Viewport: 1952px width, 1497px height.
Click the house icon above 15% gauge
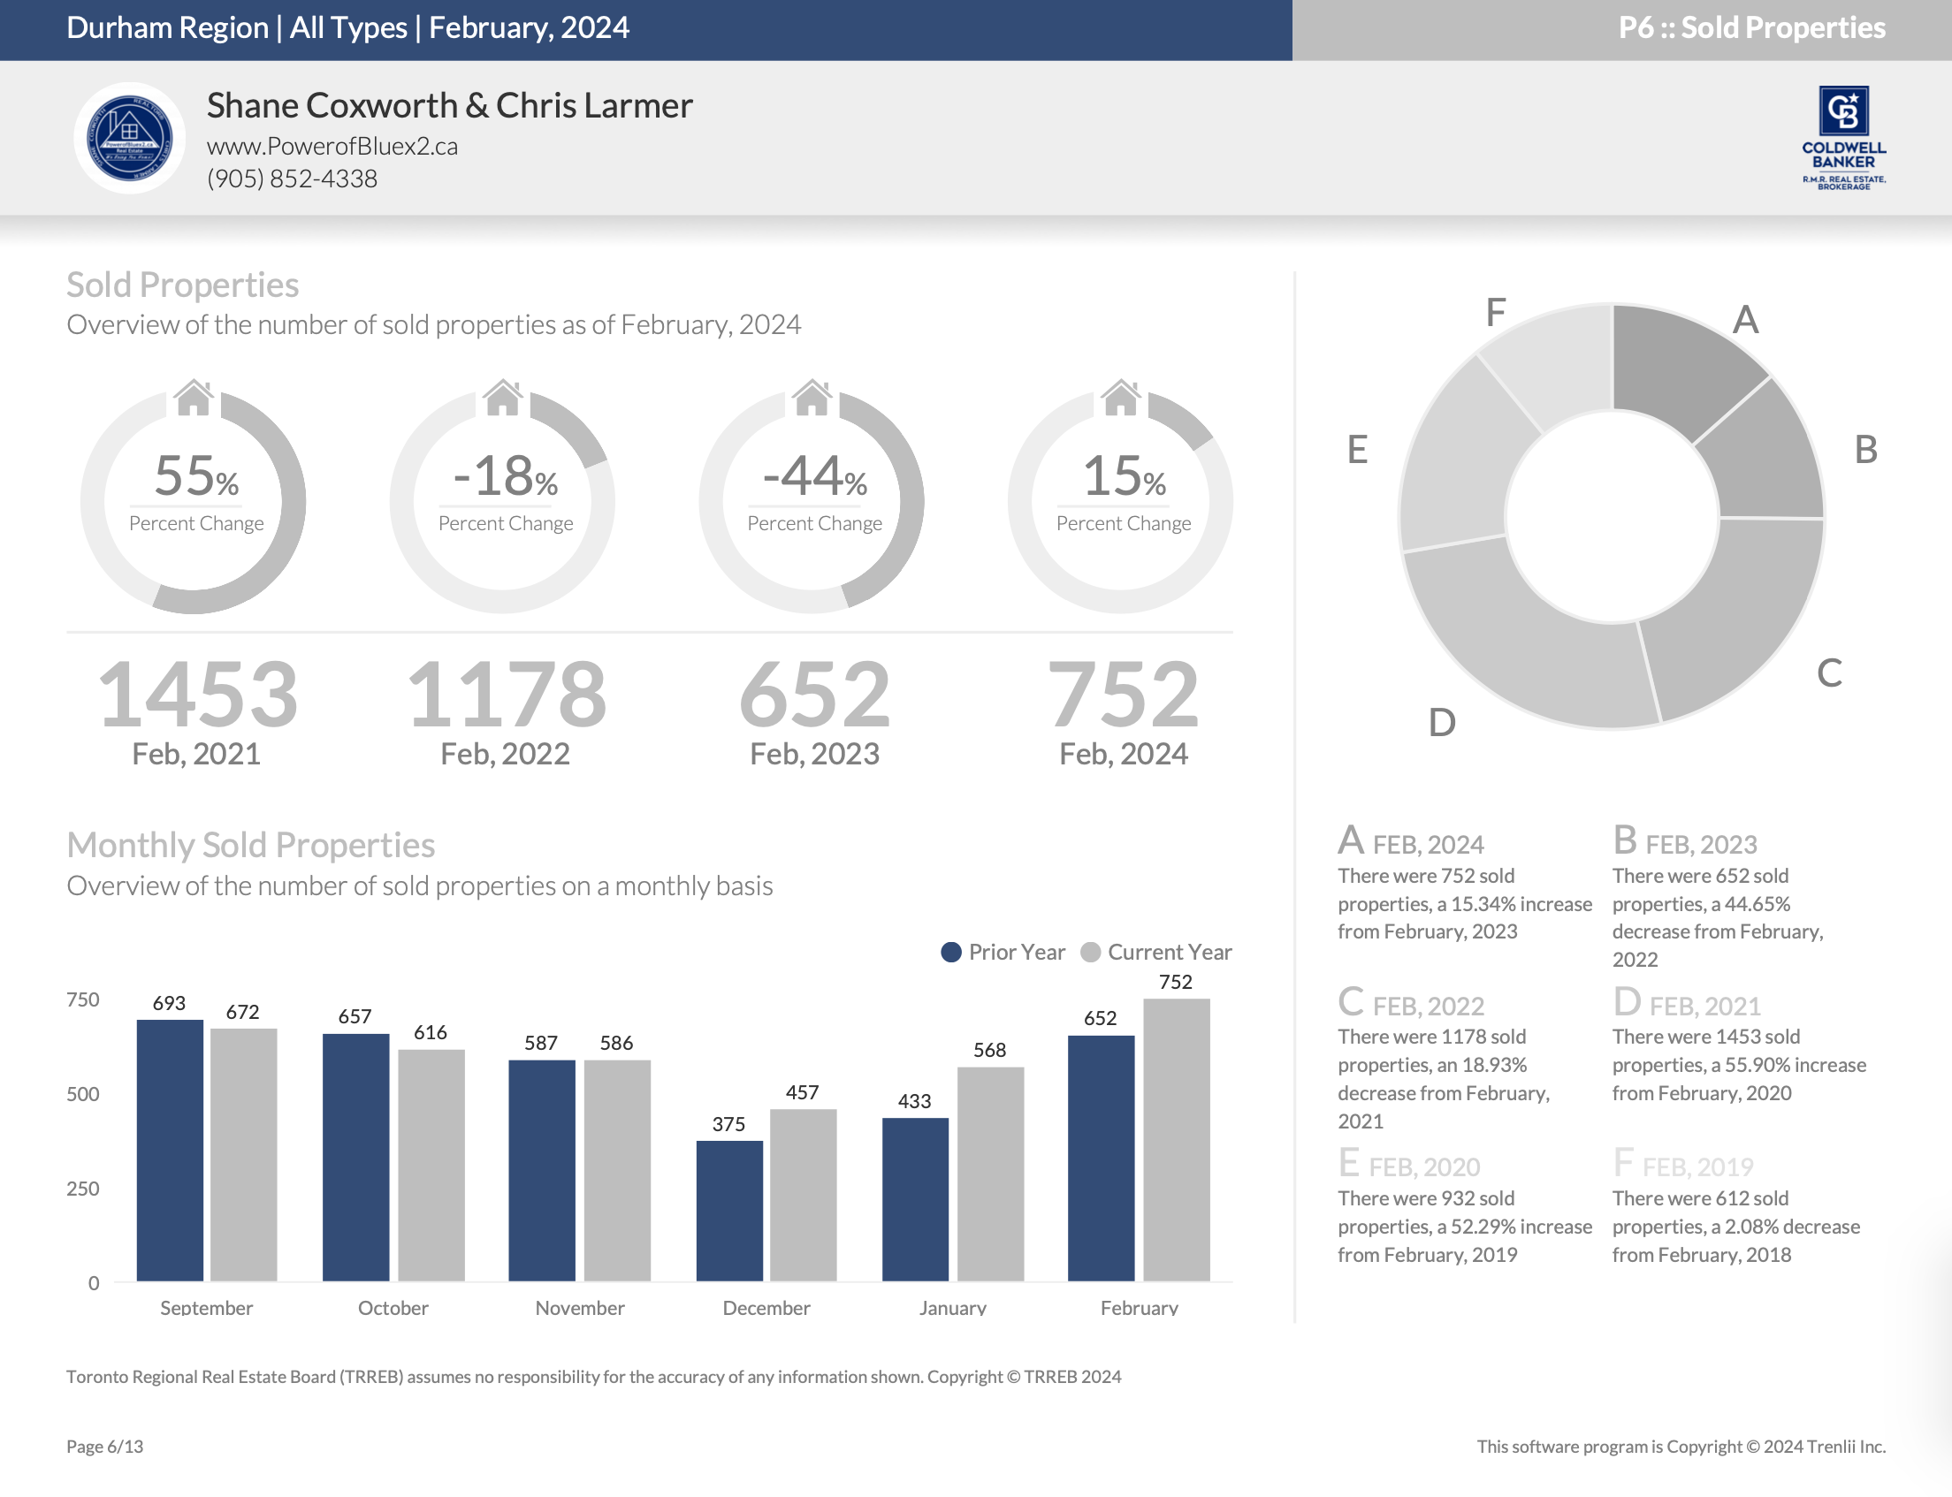[x=1120, y=398]
